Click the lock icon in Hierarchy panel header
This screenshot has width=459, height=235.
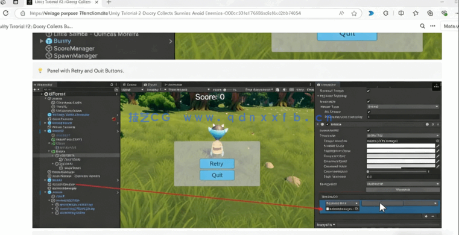point(112,84)
